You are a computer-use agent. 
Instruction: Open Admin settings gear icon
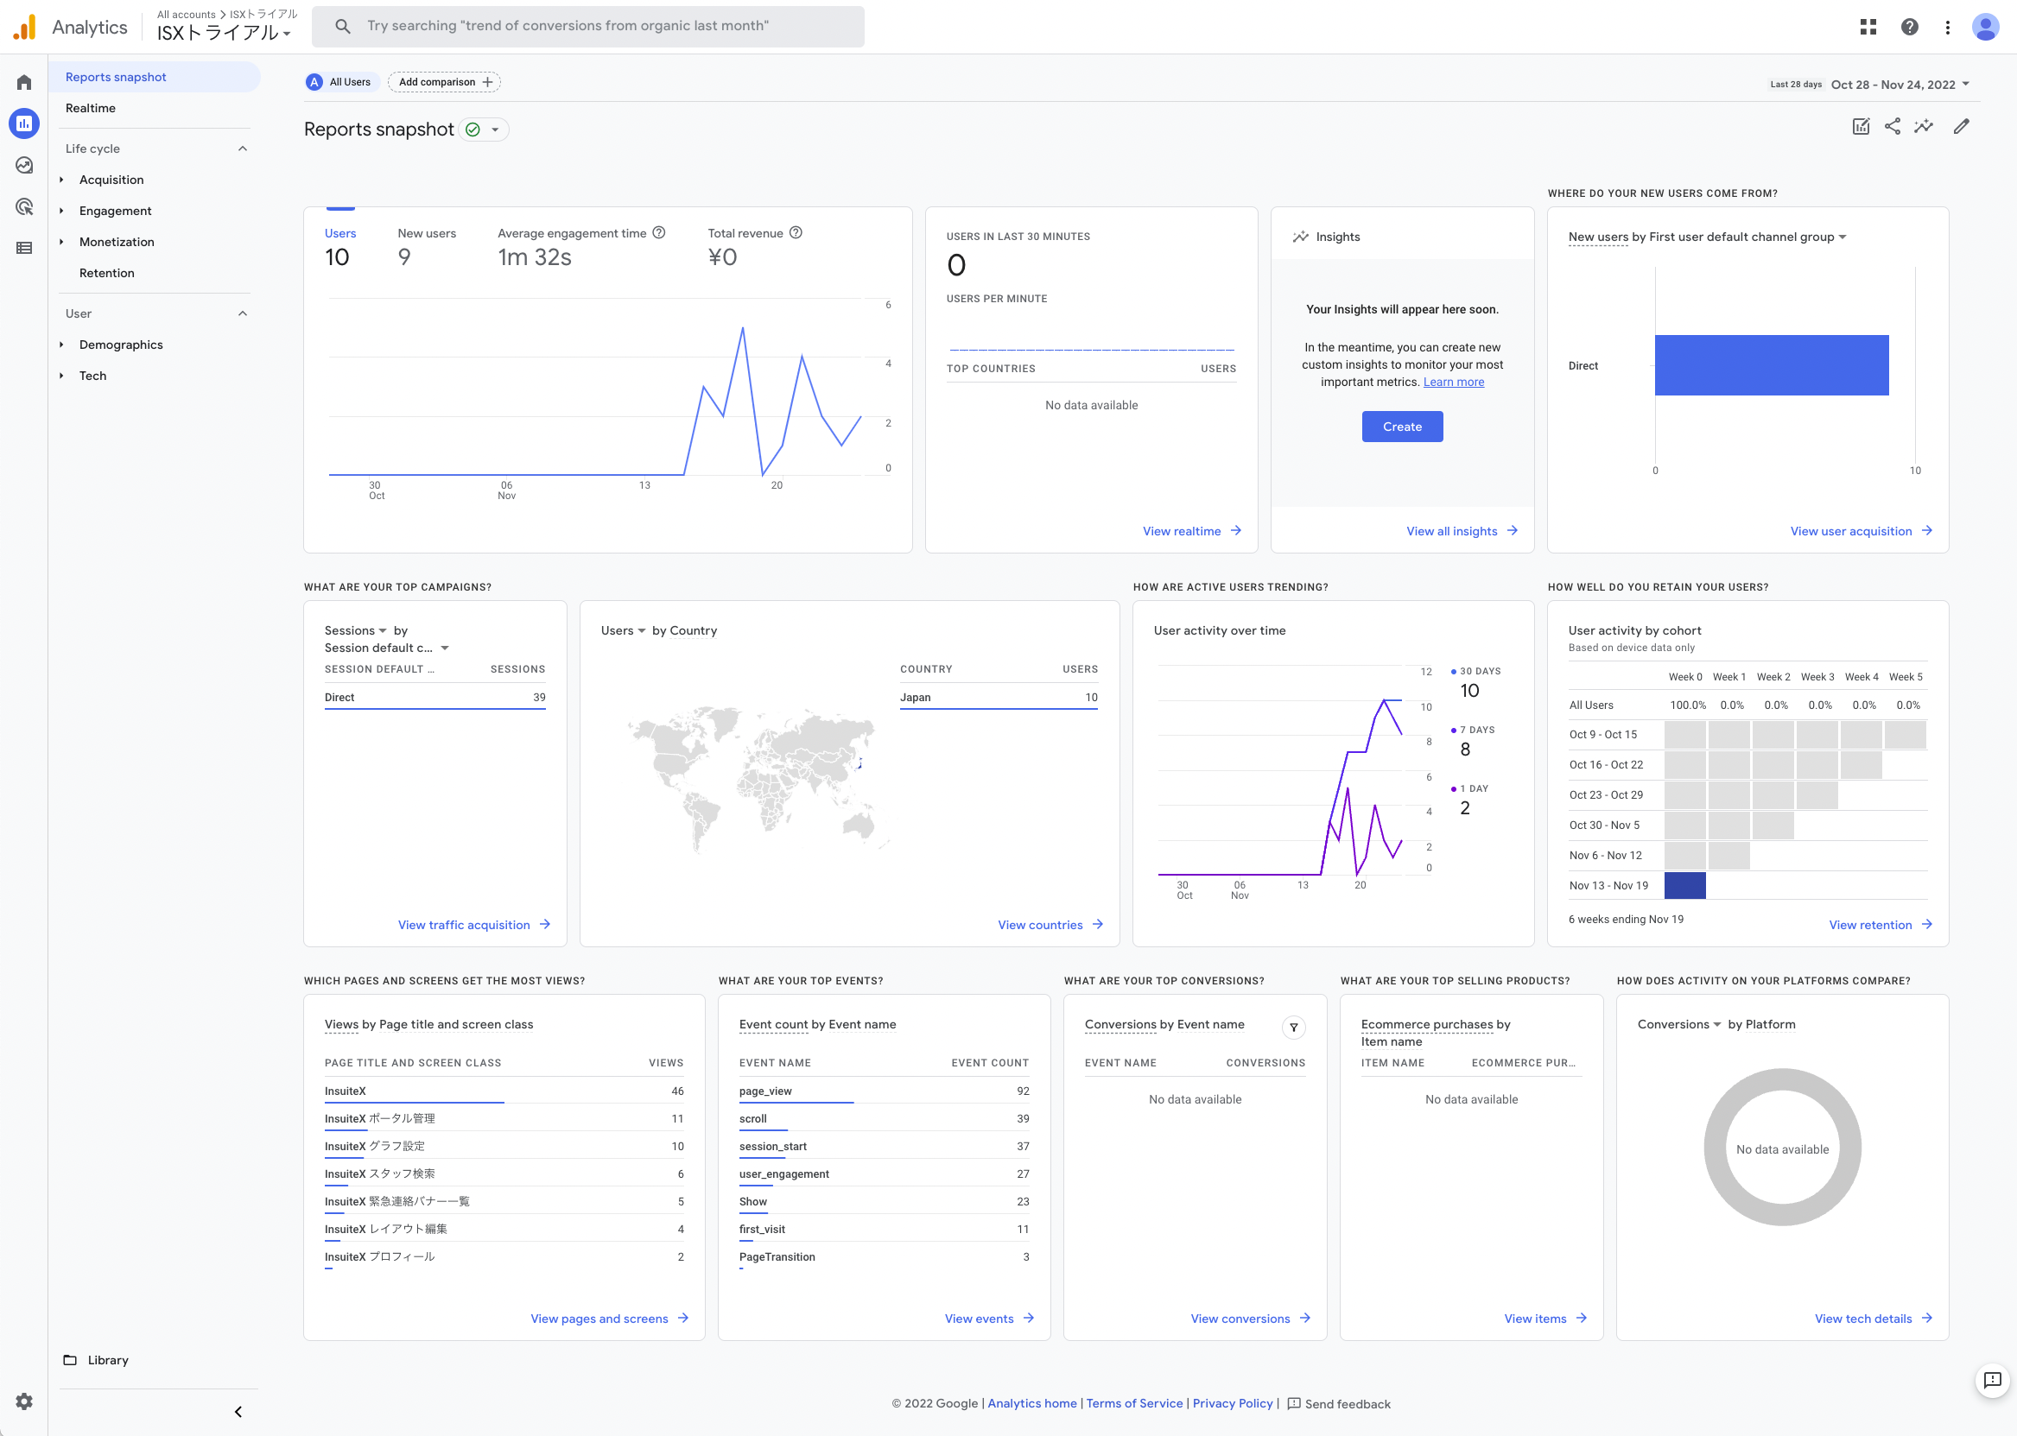pos(24,1401)
